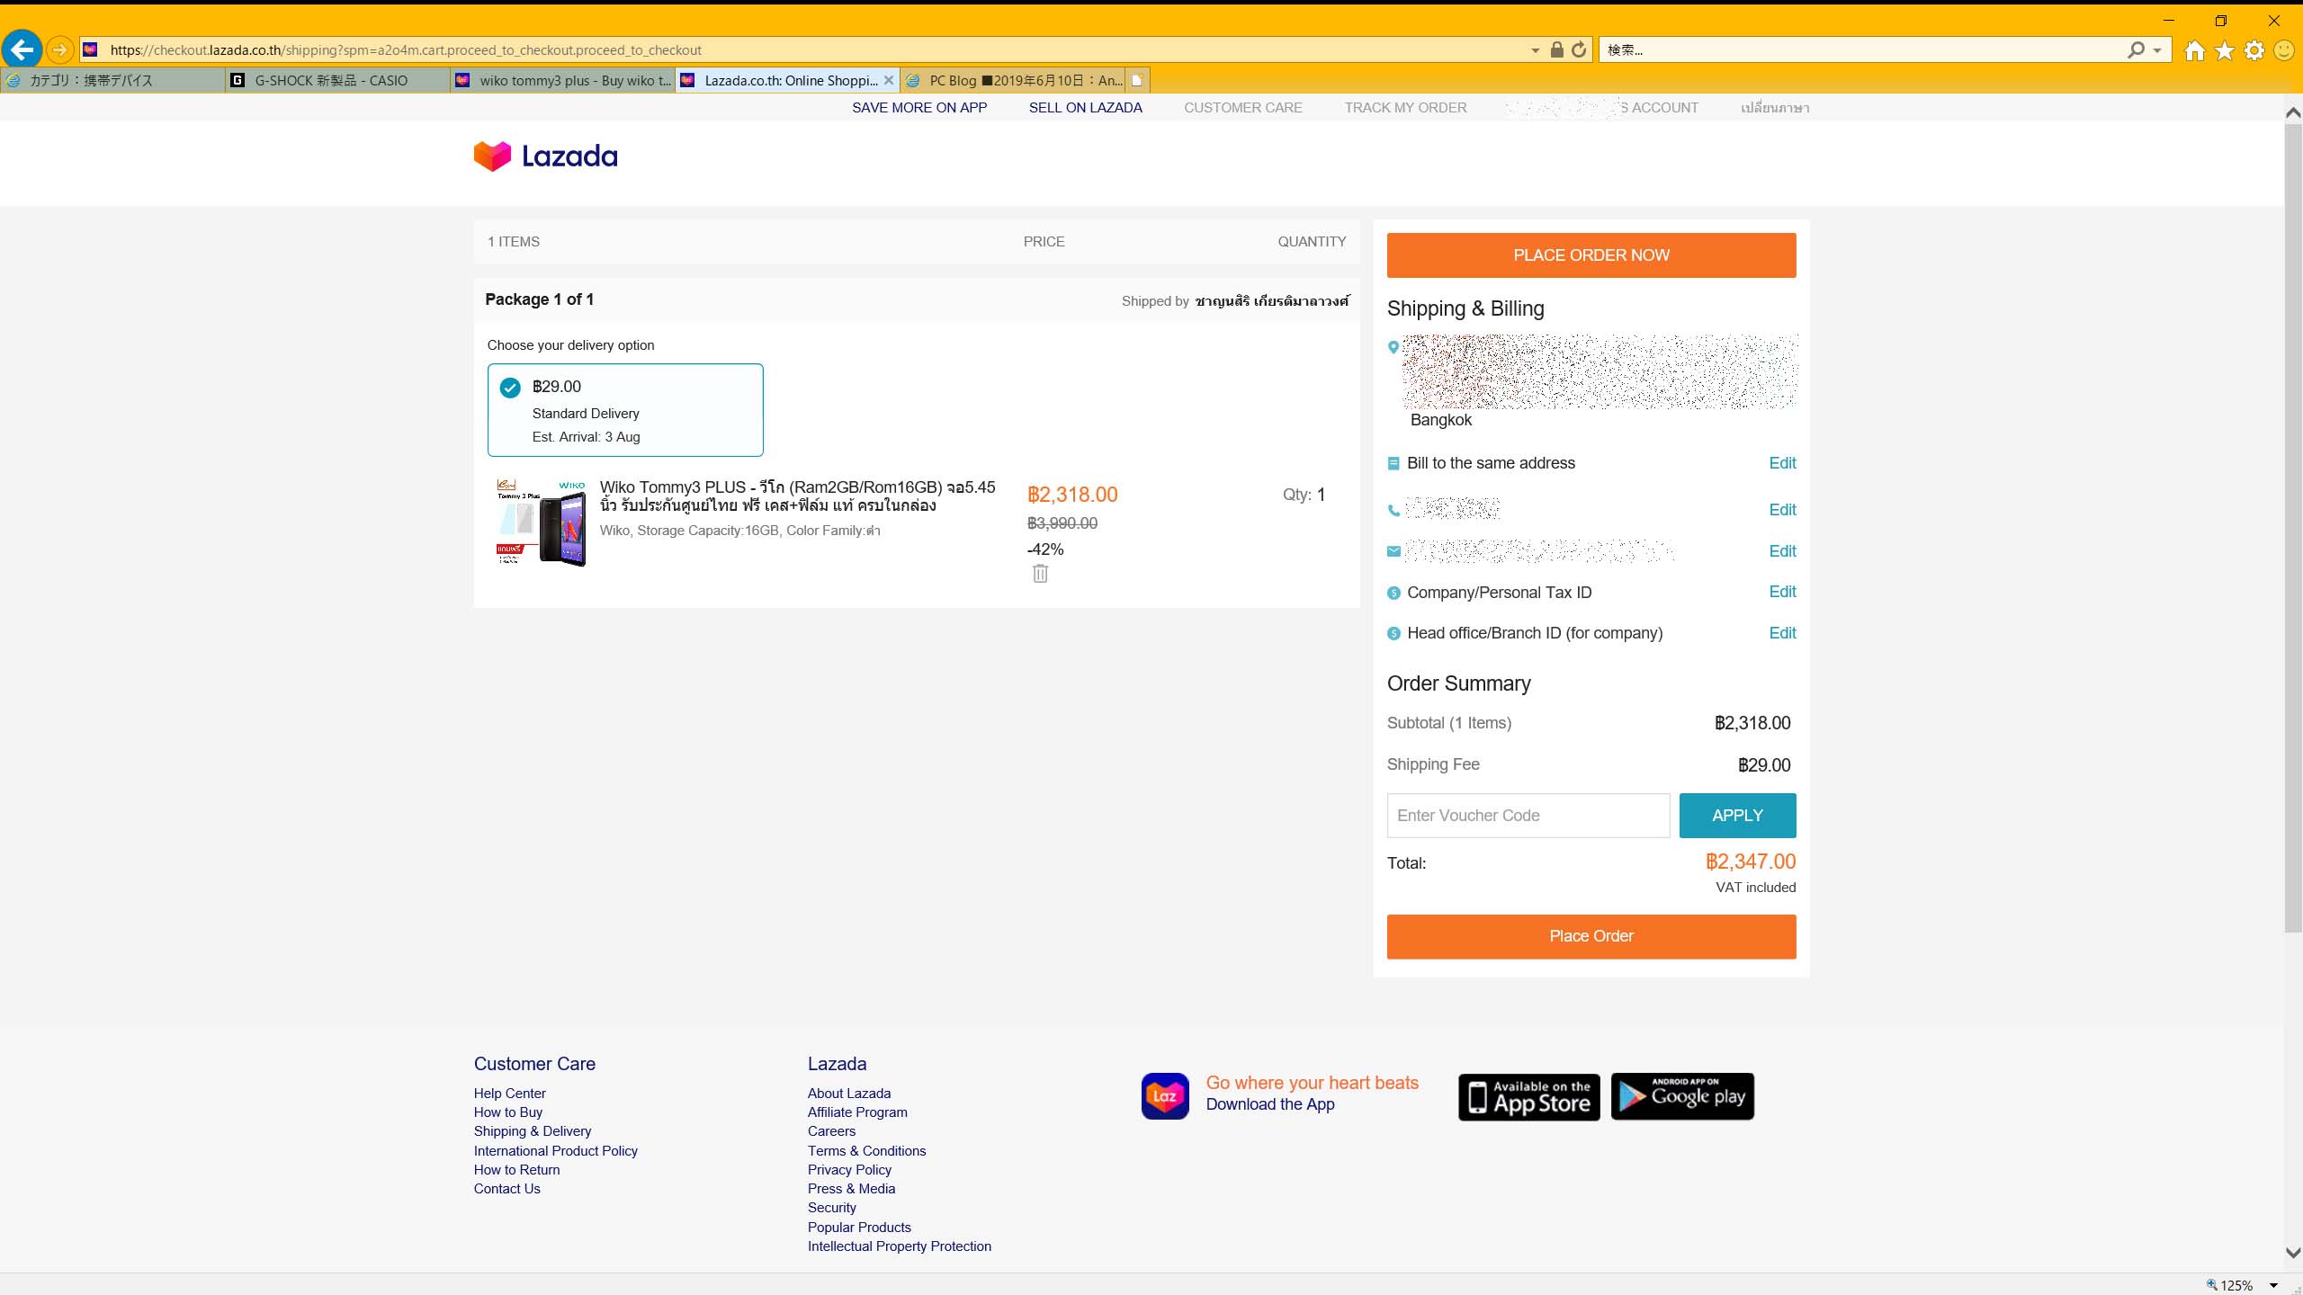Click the Company/Personal Tax ID icon
The image size is (2303, 1295).
[x=1393, y=593]
